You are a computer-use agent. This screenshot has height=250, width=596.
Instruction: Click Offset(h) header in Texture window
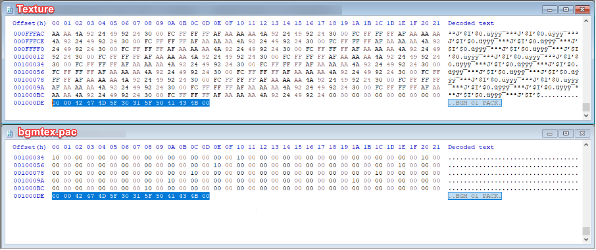point(29,23)
